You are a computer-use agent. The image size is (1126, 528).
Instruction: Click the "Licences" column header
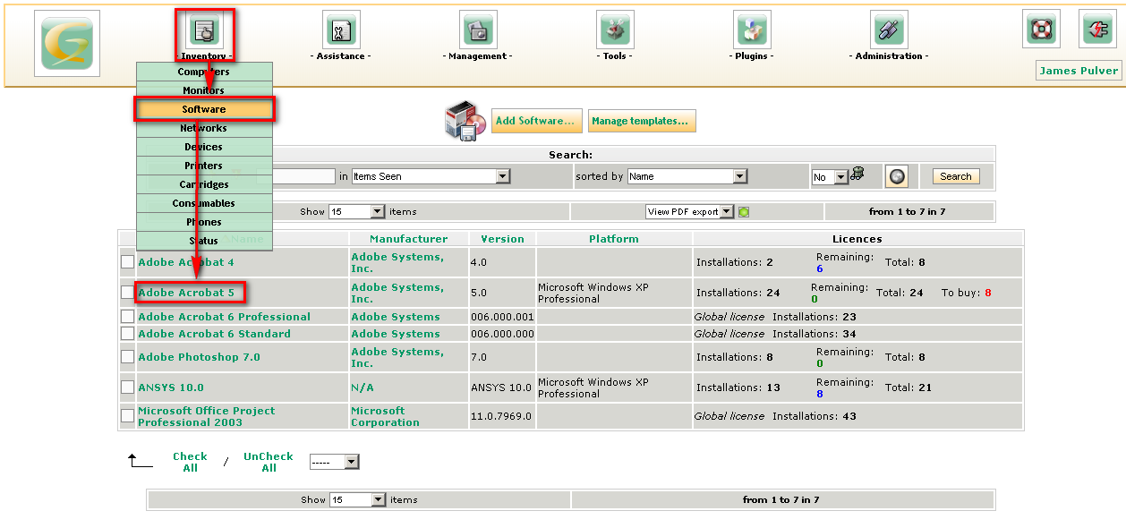[x=857, y=239]
